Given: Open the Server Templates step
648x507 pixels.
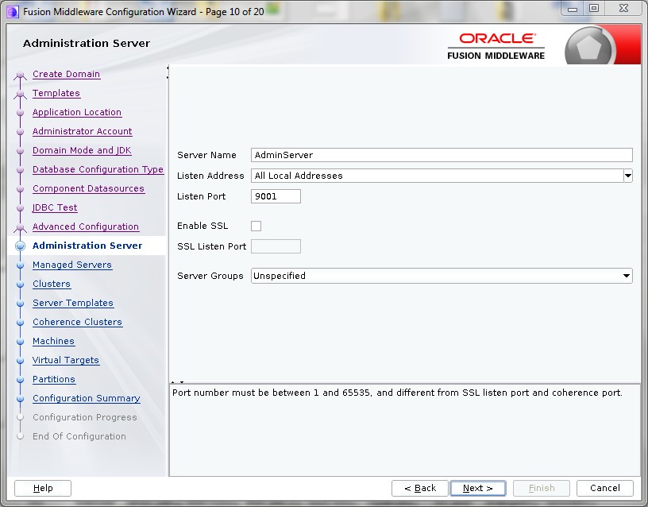Looking at the screenshot, I should click(x=73, y=303).
